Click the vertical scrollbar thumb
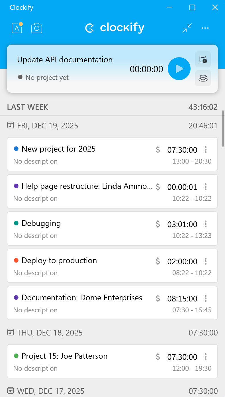 [223, 128]
